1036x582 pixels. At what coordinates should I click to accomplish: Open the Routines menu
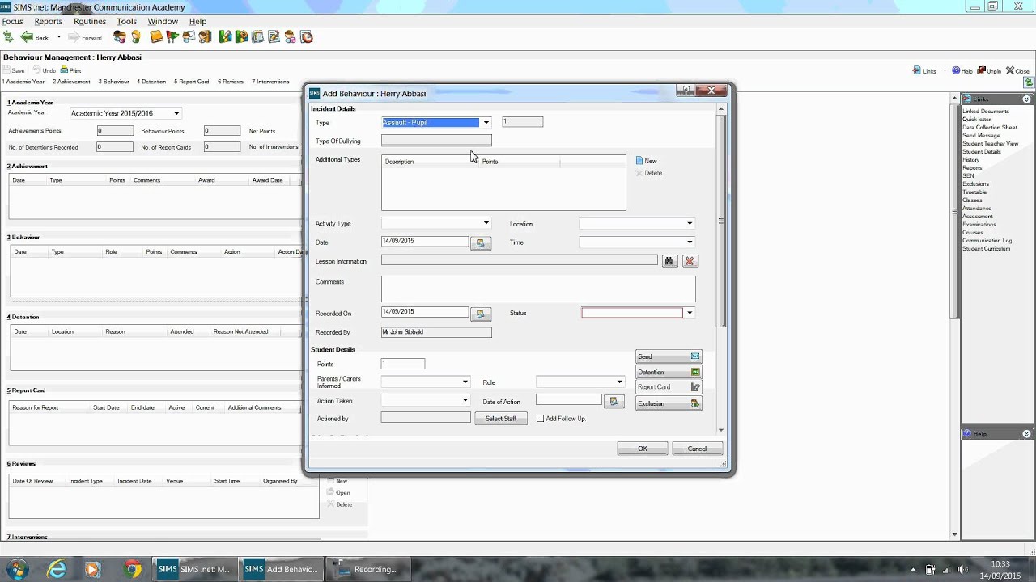click(x=90, y=21)
